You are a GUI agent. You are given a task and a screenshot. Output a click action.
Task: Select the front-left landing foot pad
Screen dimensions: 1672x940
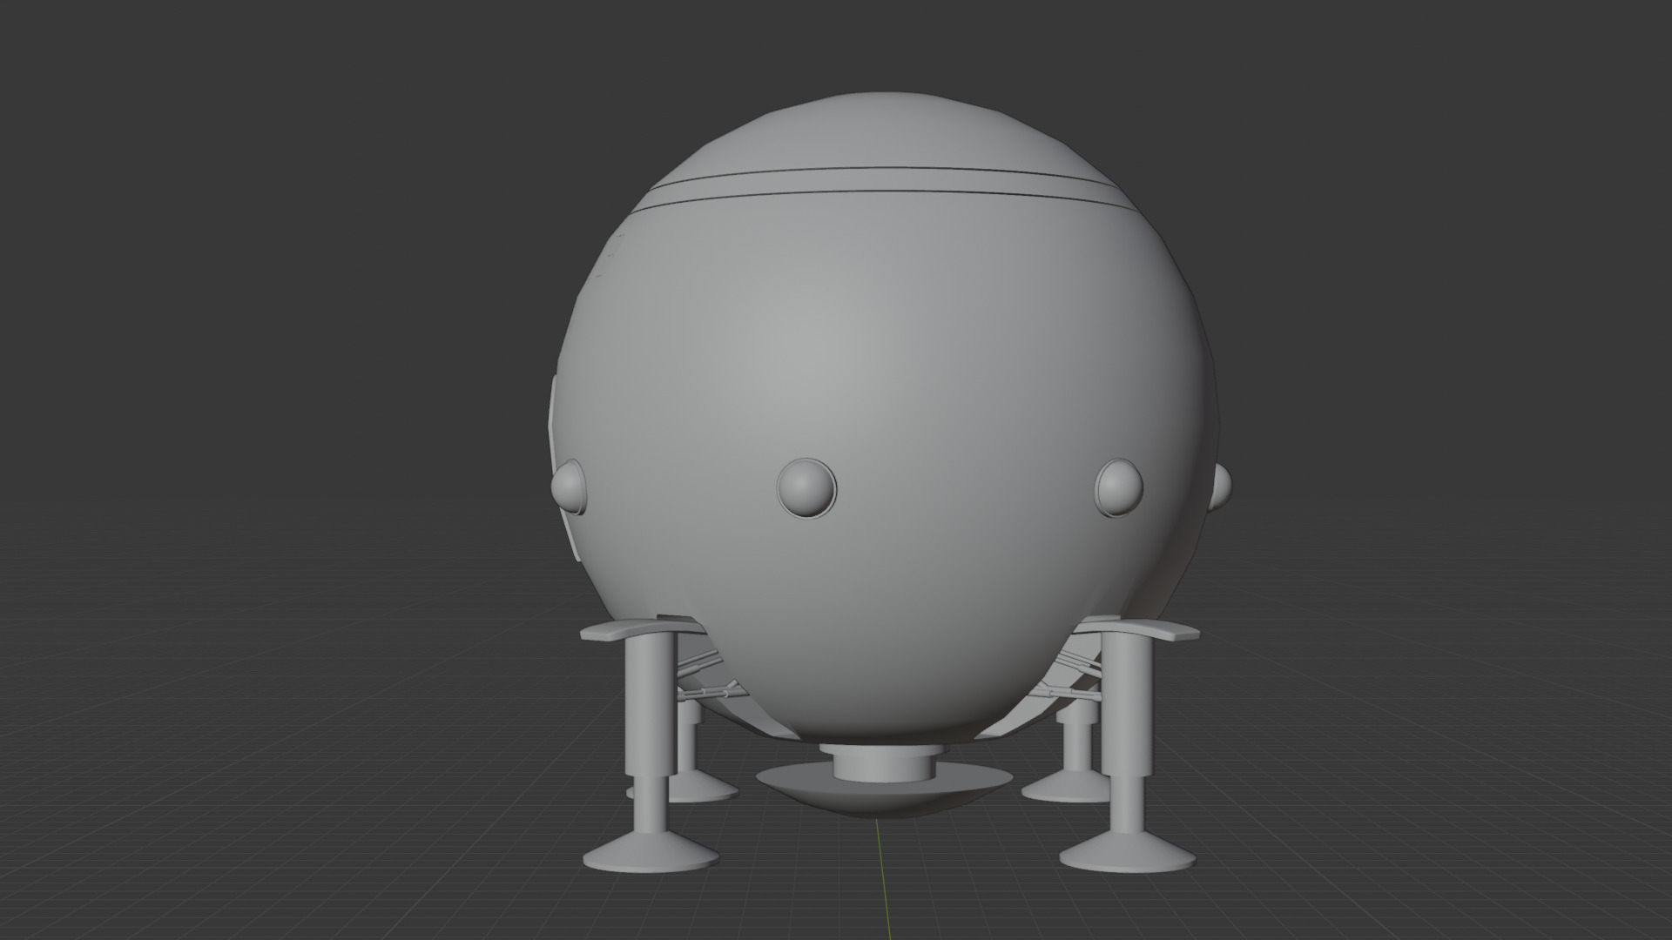click(x=651, y=853)
